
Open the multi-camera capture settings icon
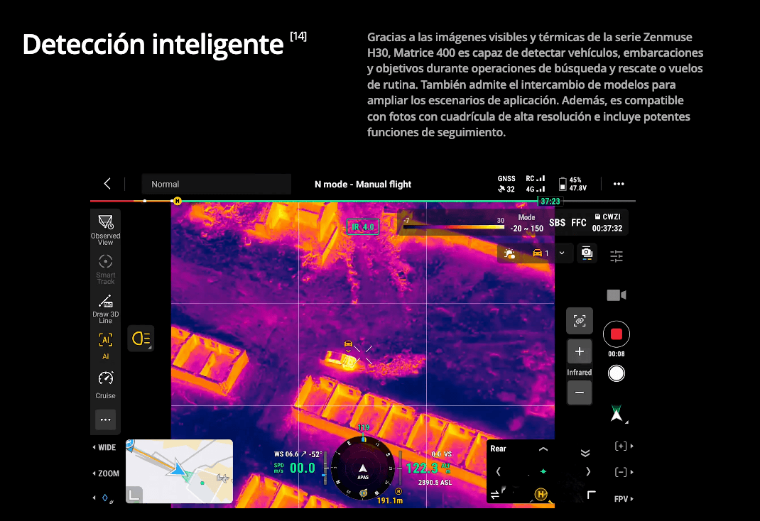click(x=587, y=253)
